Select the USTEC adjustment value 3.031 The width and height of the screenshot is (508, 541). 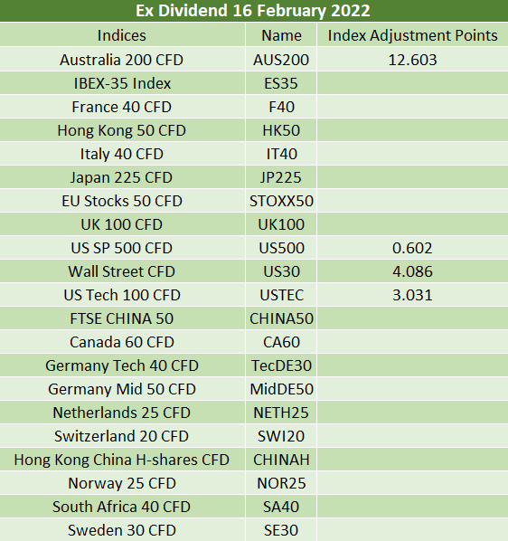coord(412,295)
